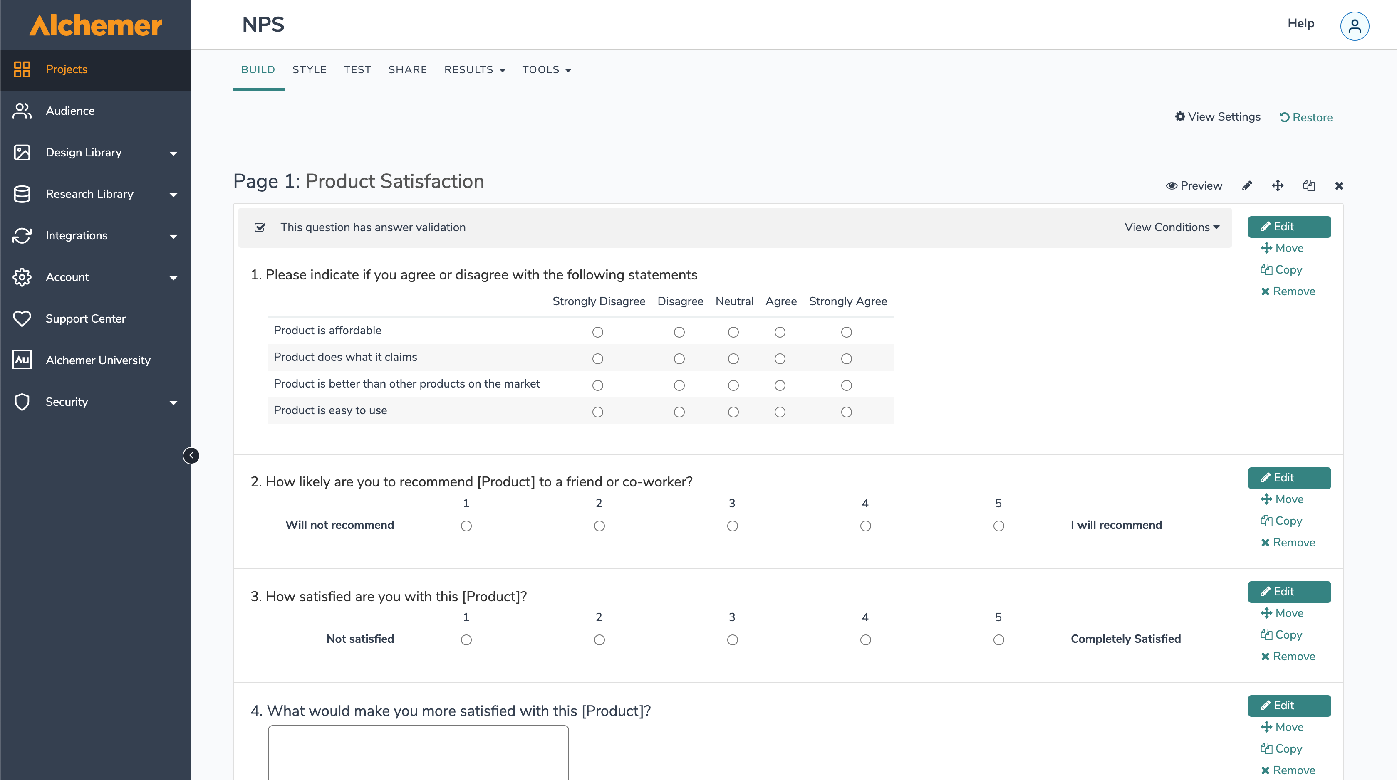Screen dimensions: 1397x780
Task: Open the SHARE tab
Action: pyautogui.click(x=407, y=70)
